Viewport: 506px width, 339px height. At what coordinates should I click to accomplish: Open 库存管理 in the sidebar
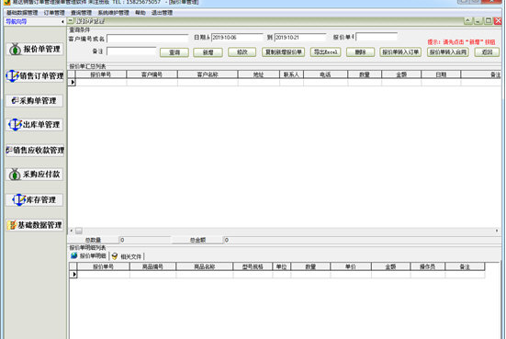(x=35, y=200)
